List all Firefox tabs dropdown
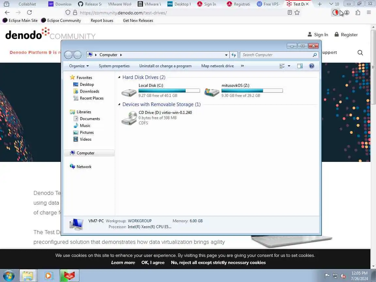Image resolution: width=376 pixels, height=282 pixels. point(334,4)
